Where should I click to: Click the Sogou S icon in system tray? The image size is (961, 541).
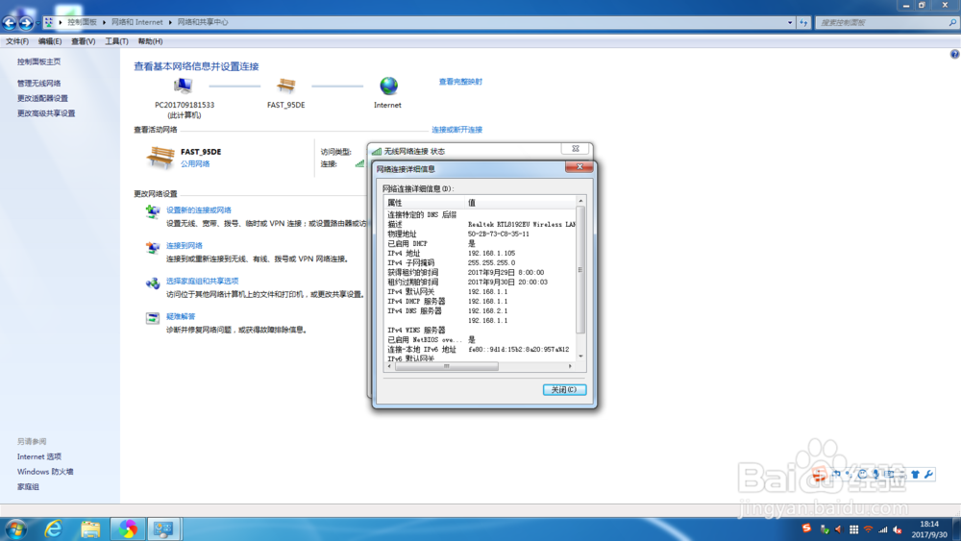(x=806, y=529)
